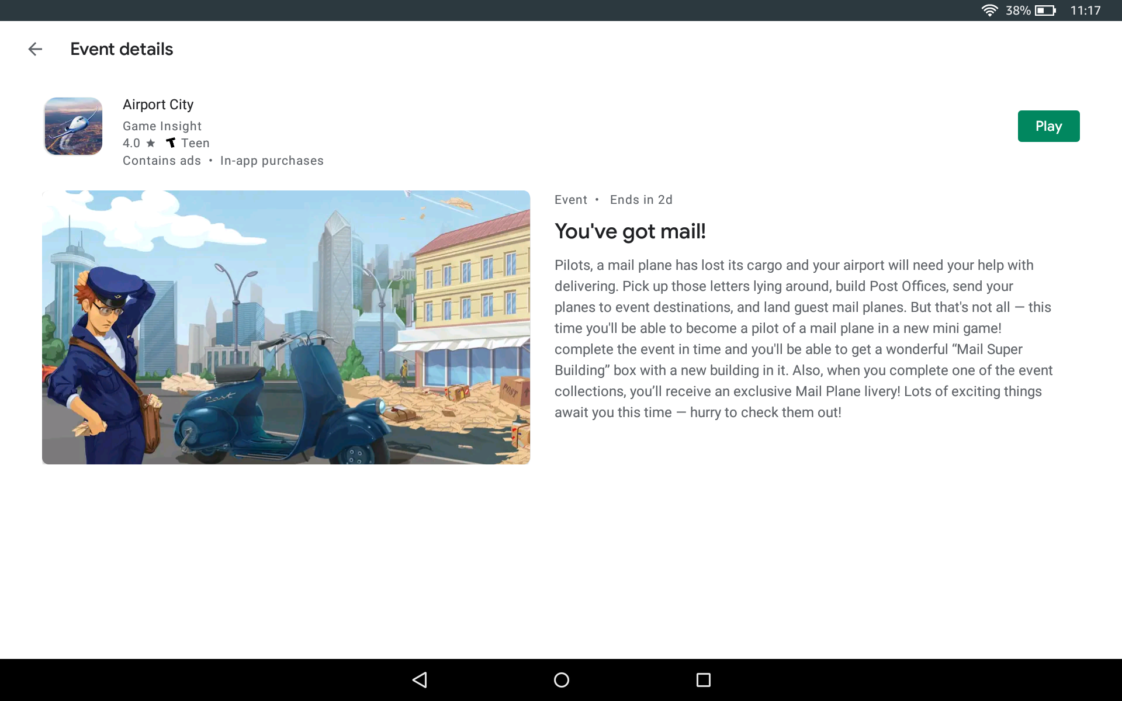1122x701 pixels.
Task: Check the Wi-Fi status icon
Action: click(989, 11)
